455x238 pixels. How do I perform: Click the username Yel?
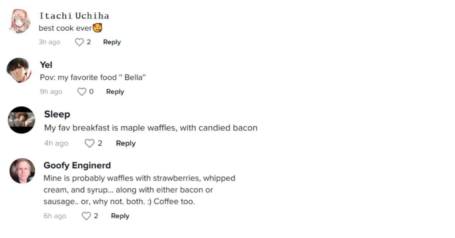pyautogui.click(x=45, y=65)
